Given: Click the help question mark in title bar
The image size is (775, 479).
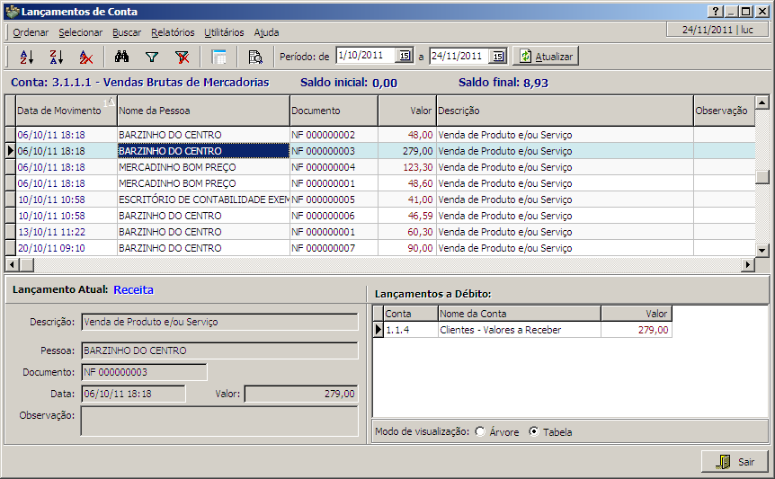Looking at the screenshot, I should 715,12.
